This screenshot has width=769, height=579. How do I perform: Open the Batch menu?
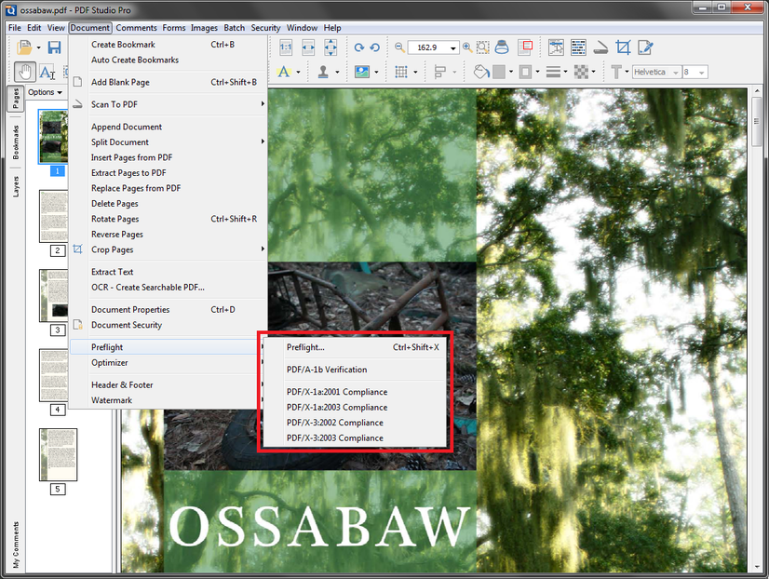point(234,28)
